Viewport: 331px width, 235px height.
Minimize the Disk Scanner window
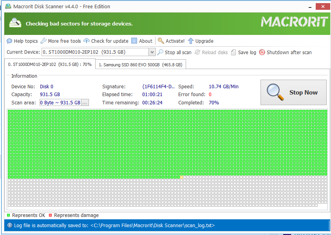tap(310, 7)
